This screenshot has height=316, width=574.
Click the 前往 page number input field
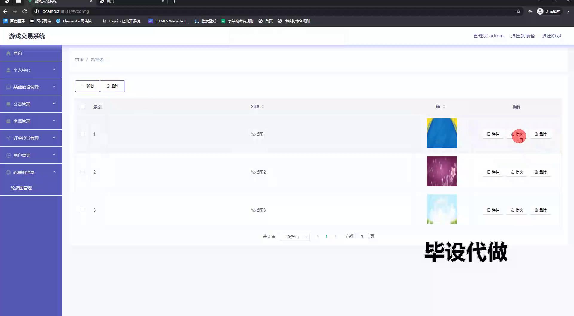(x=362, y=236)
